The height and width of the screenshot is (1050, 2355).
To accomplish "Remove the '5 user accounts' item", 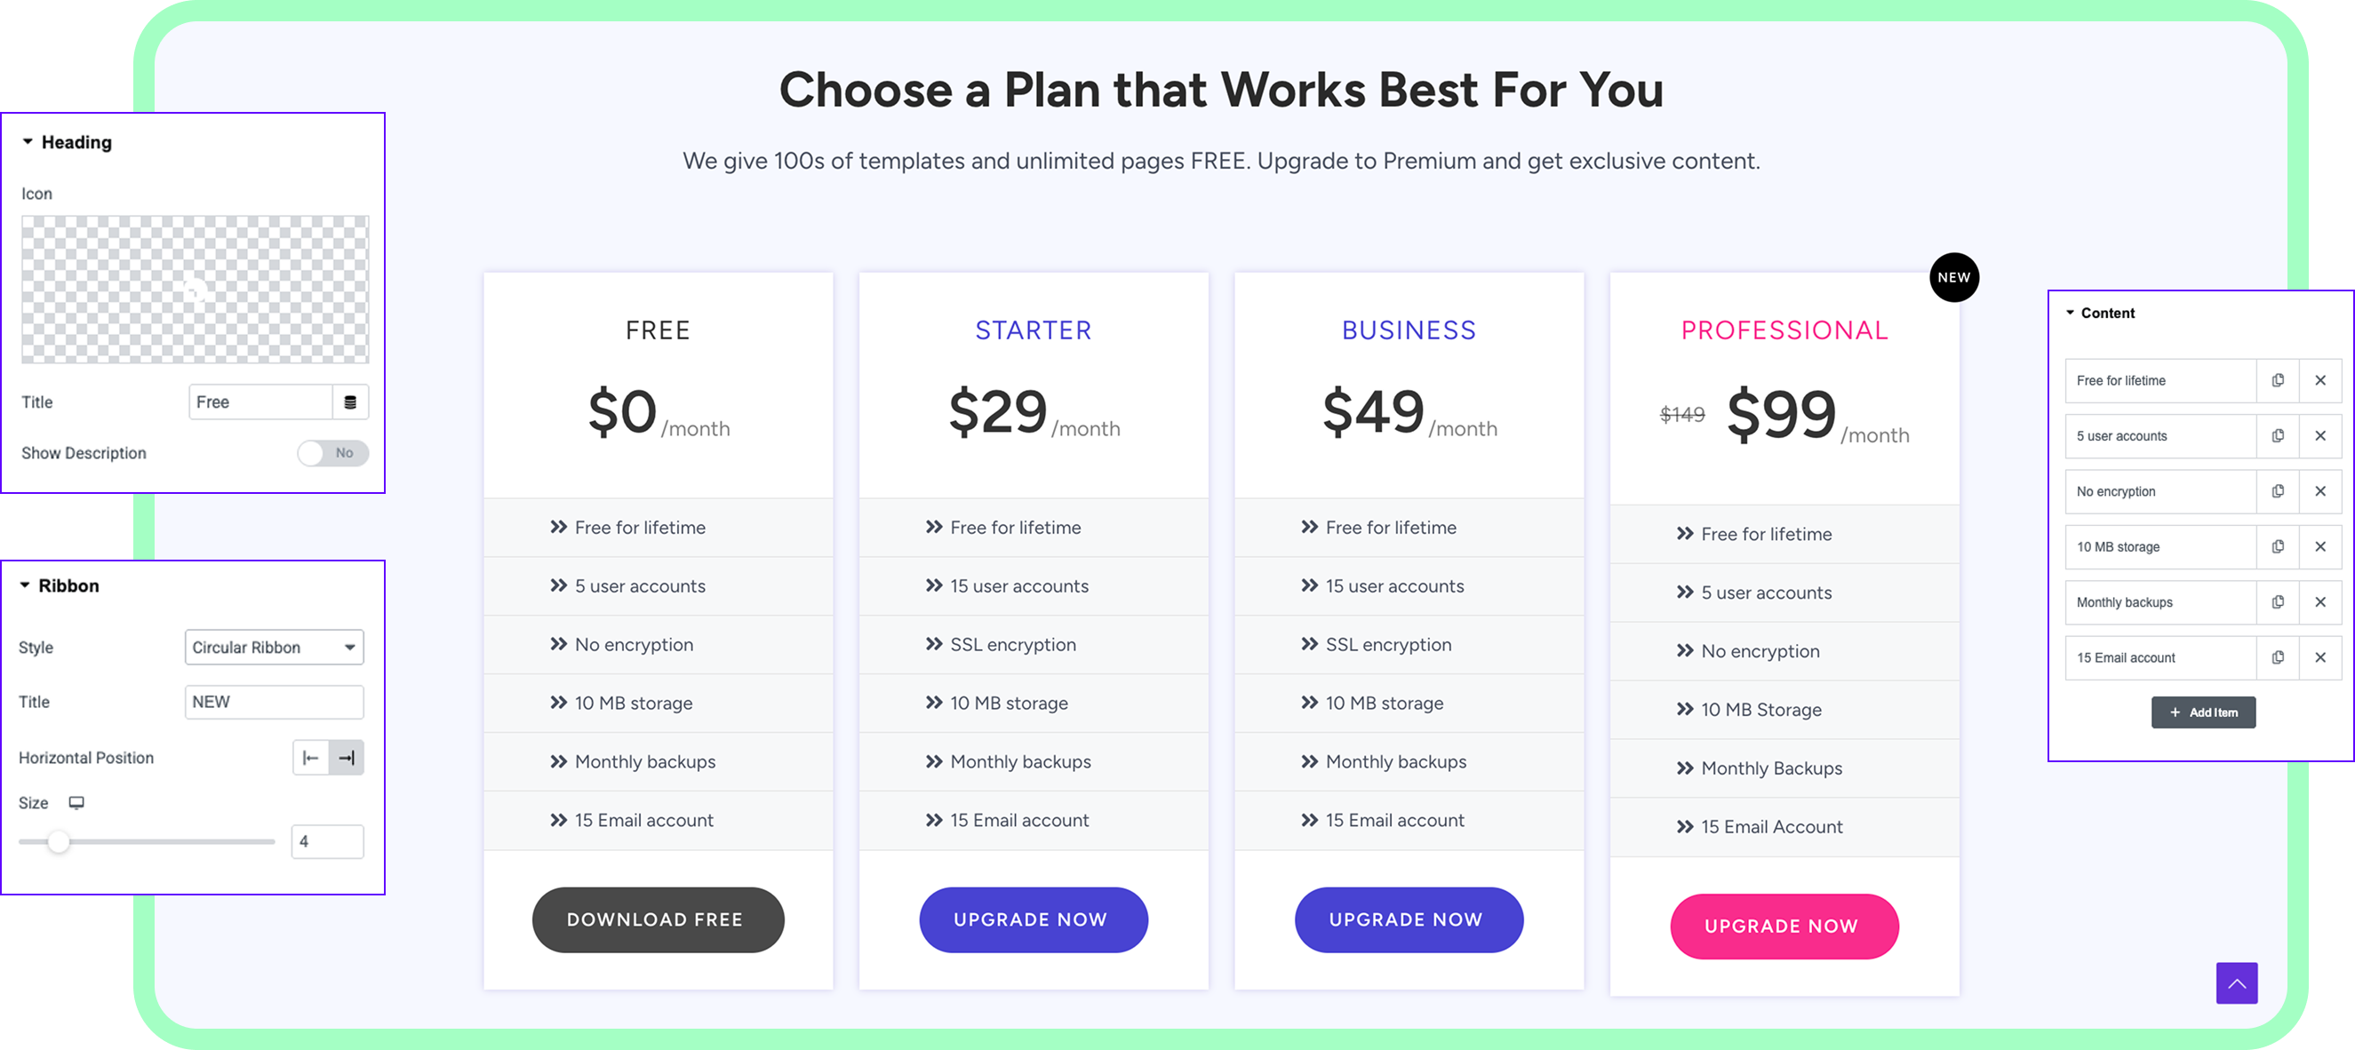I will (2319, 436).
